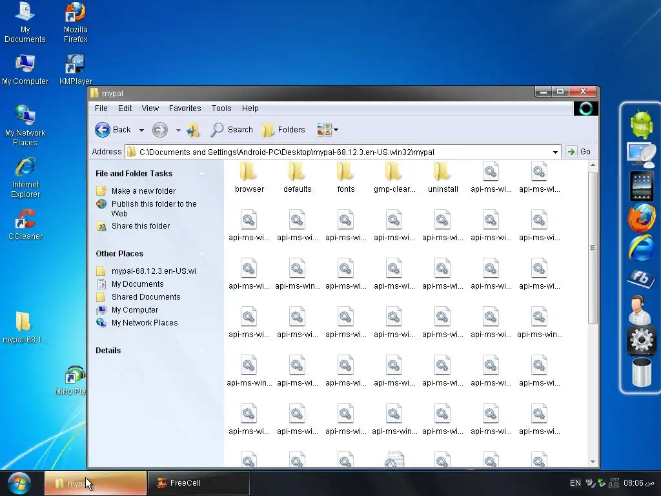Collapse the Other Places section
This screenshot has width=661, height=496.
201,253
